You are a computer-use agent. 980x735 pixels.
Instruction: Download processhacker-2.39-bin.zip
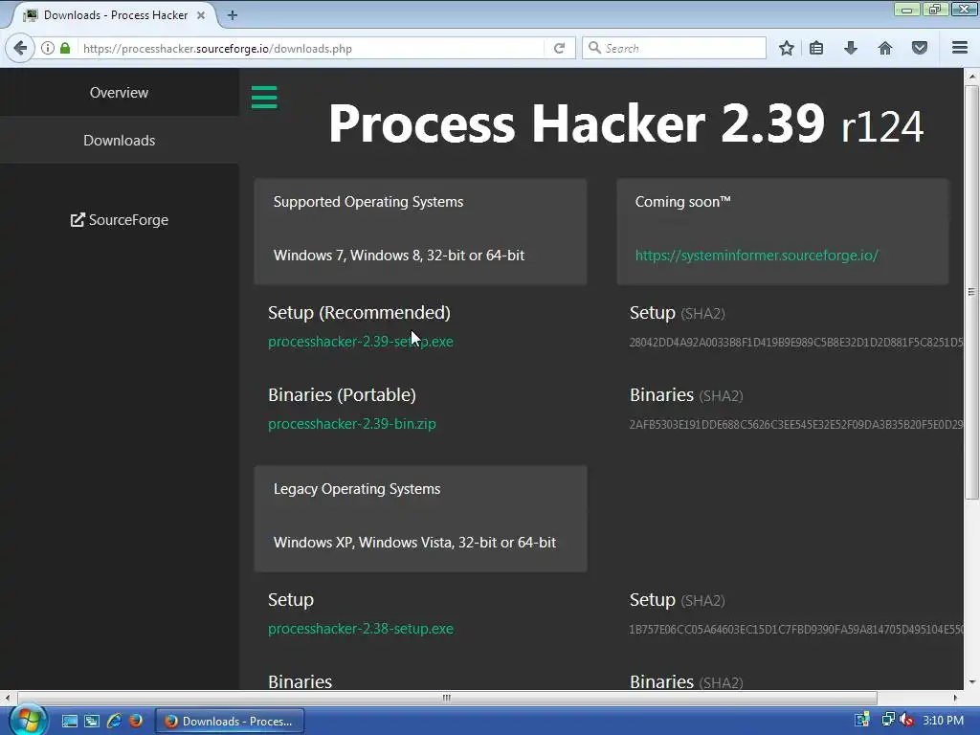pos(352,424)
